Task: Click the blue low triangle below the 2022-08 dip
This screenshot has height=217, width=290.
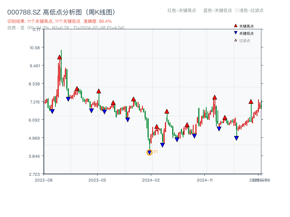Action: tap(52, 111)
